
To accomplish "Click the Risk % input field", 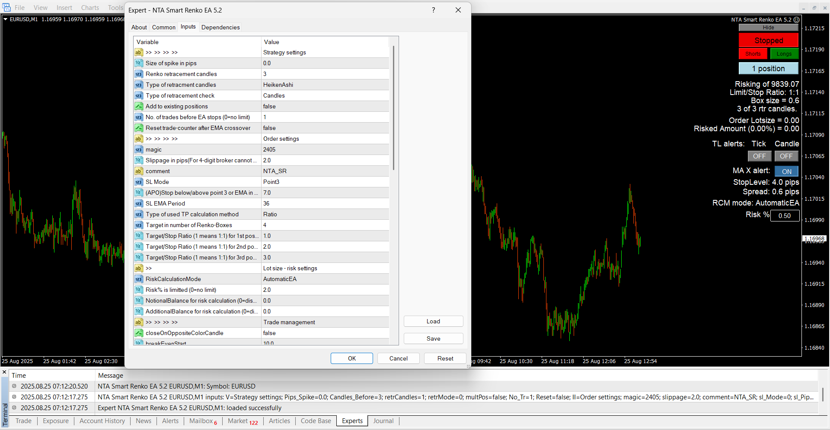I will (784, 215).
